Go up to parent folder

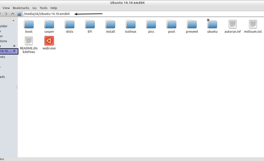click(13, 14)
